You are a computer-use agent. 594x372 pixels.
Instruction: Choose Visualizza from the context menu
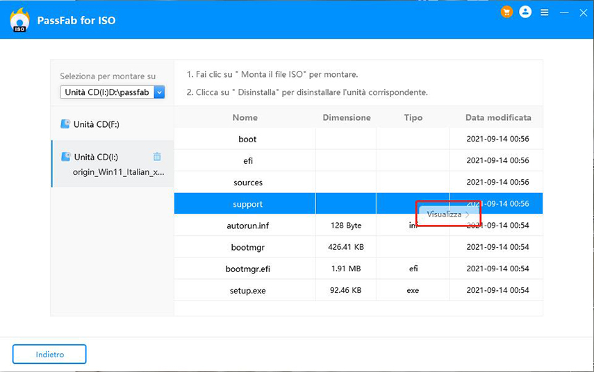pyautogui.click(x=445, y=214)
